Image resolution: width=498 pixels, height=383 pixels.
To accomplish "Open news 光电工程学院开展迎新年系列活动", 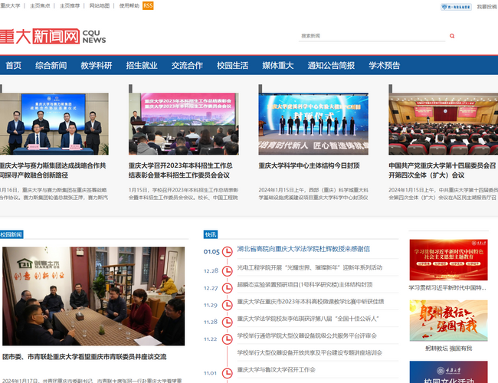I will [310, 268].
